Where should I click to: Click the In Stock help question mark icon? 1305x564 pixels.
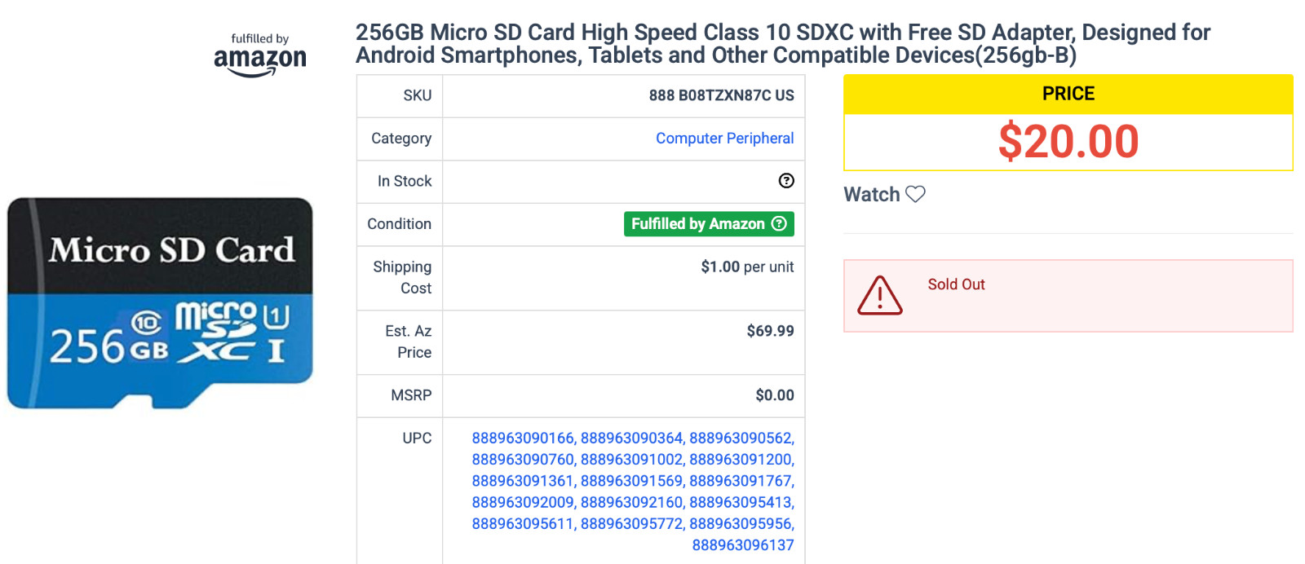coord(786,181)
